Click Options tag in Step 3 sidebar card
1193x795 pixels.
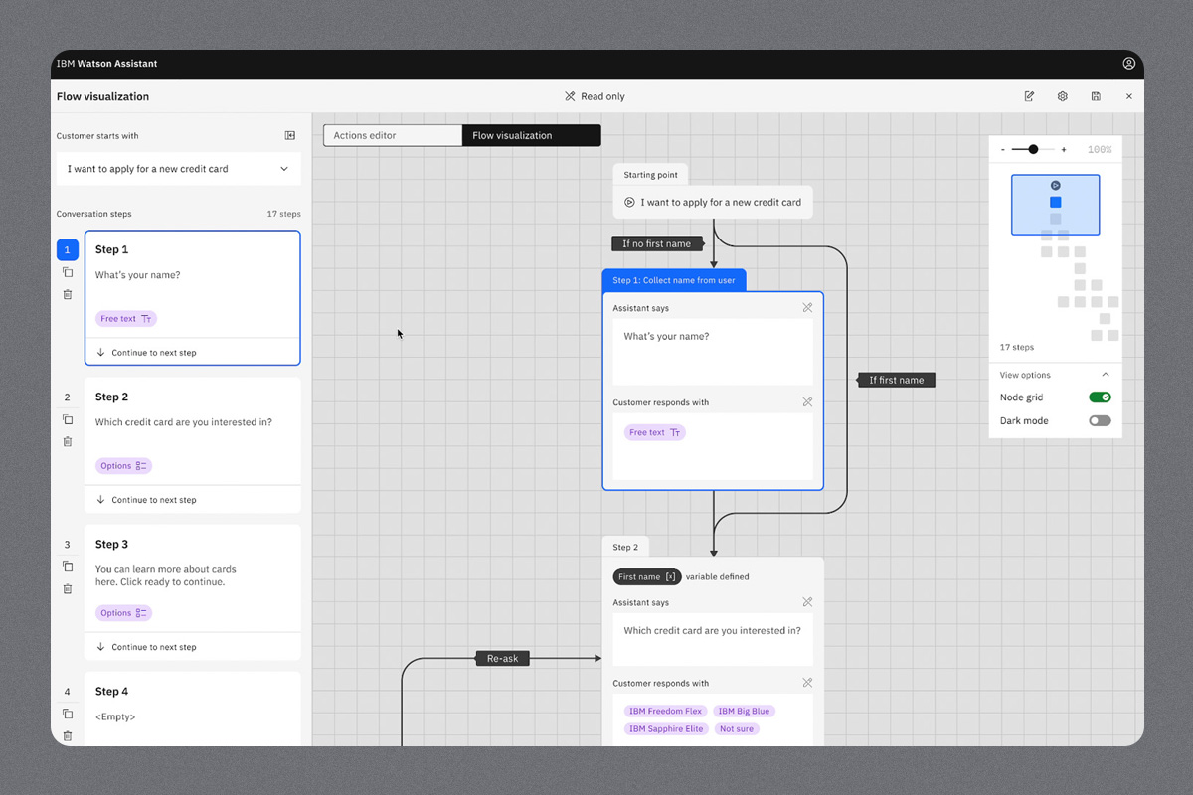[x=123, y=613]
